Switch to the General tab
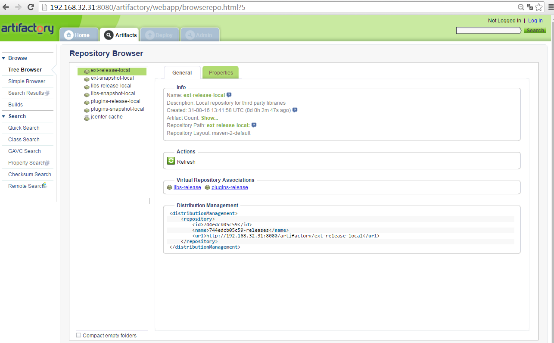The image size is (554, 343). [182, 73]
